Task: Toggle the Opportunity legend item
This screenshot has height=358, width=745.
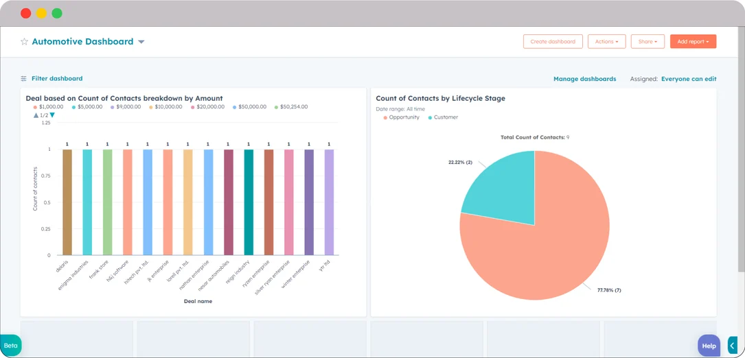Action: pos(401,117)
